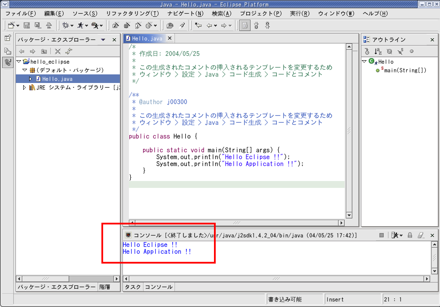Click the New Java Project icon
Viewport: 440px width, 307px height.
pyautogui.click(x=115, y=25)
